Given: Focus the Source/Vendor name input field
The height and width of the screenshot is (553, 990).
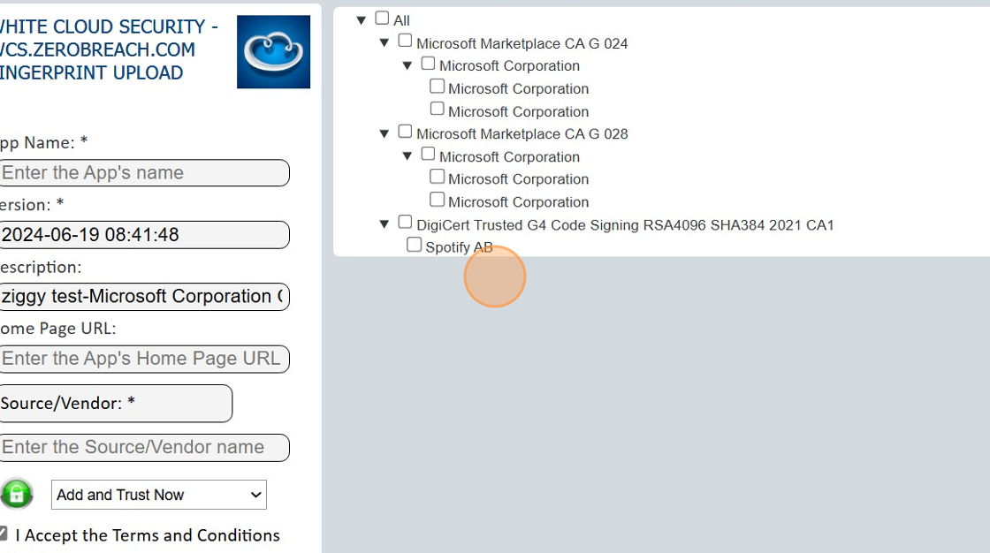Looking at the screenshot, I should (143, 448).
